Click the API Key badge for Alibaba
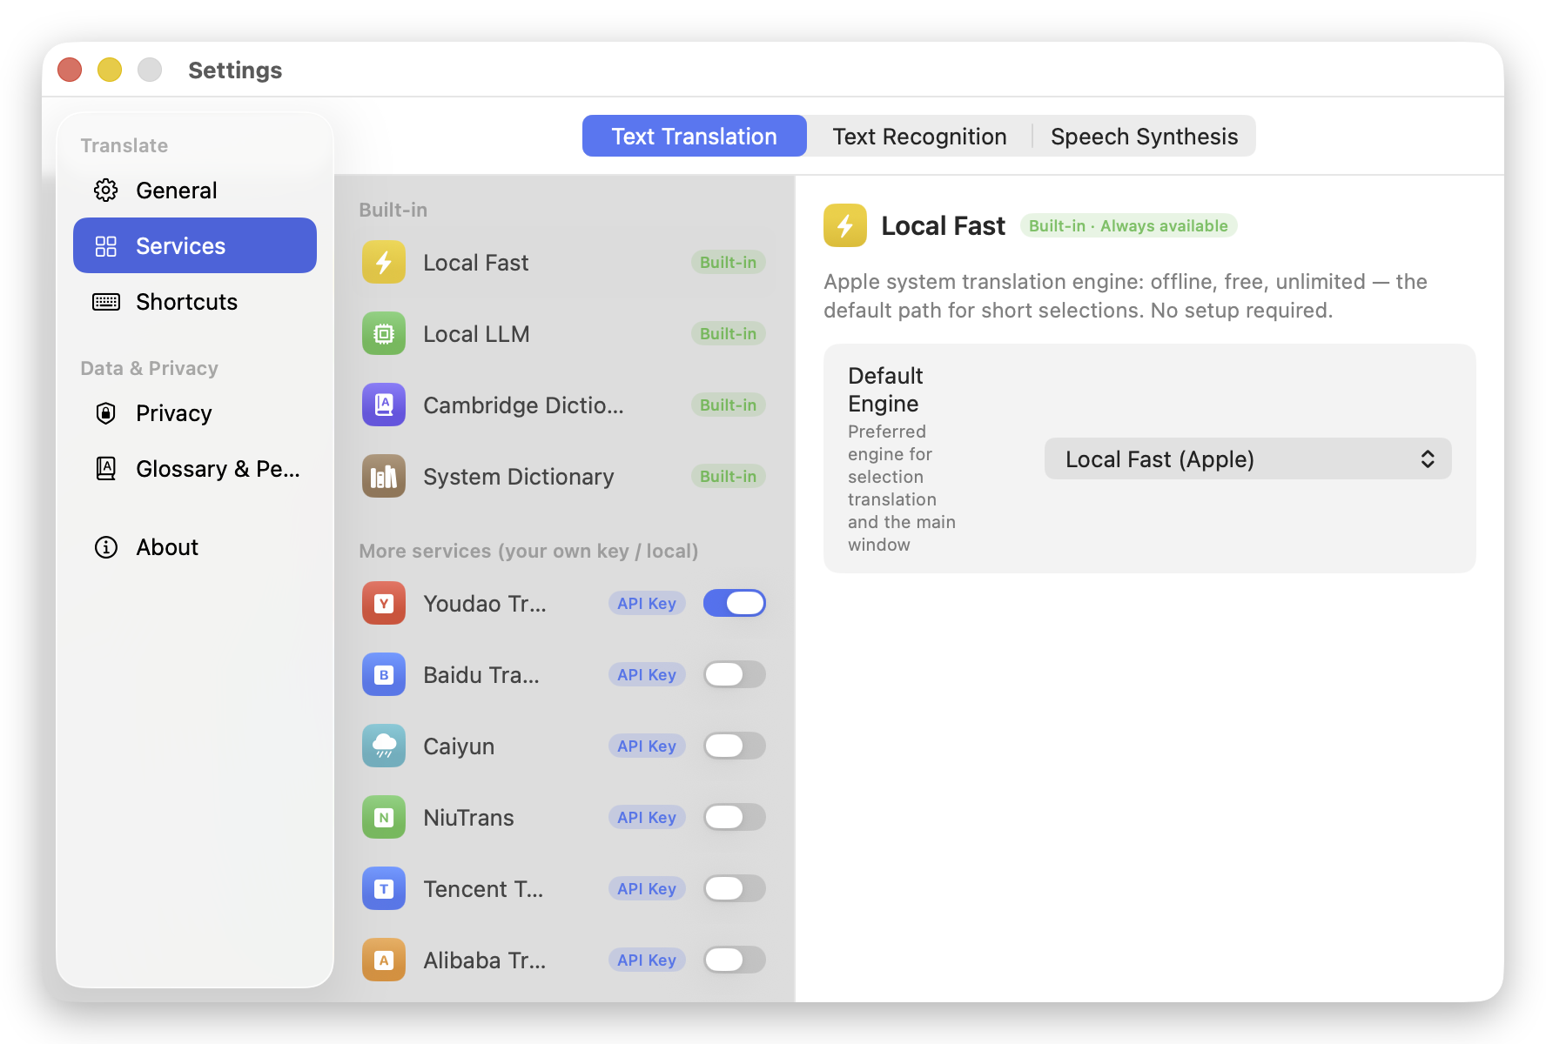 click(x=647, y=960)
